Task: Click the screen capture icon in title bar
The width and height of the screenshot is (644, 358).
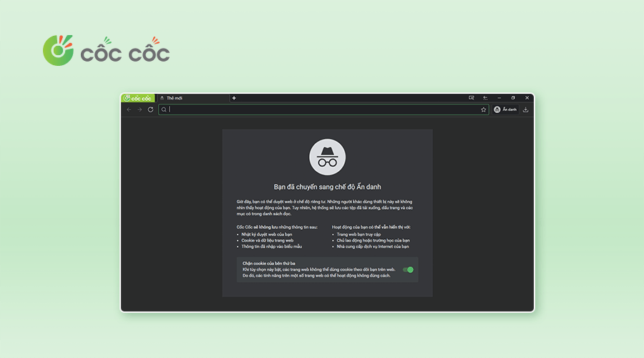Action: 471,98
